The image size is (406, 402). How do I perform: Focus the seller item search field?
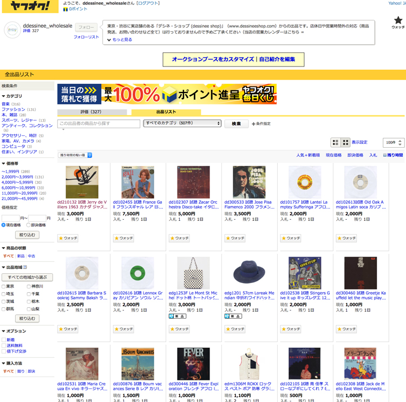99,123
